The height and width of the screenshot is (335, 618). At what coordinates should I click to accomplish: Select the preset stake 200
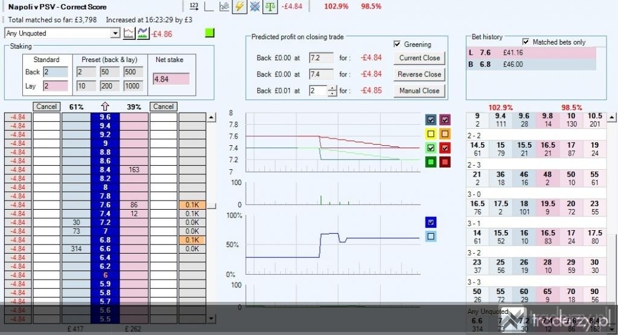click(x=110, y=86)
